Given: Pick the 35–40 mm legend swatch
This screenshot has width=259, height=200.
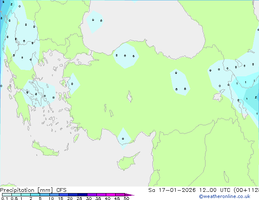Looking at the screenshot, I should pos(101,195).
